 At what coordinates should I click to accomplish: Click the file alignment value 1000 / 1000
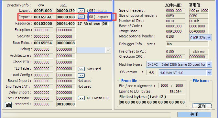pyautogui.click(x=171, y=86)
